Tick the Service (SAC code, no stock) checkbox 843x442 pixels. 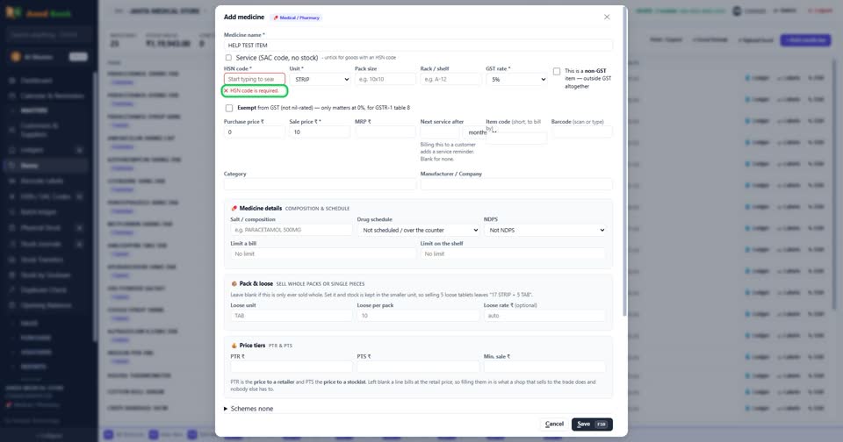click(x=228, y=58)
